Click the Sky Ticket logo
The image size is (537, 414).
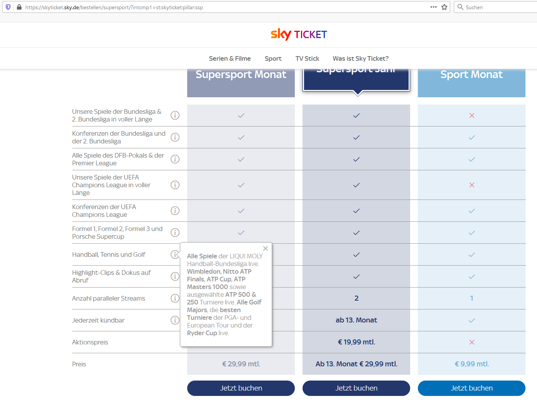click(299, 35)
